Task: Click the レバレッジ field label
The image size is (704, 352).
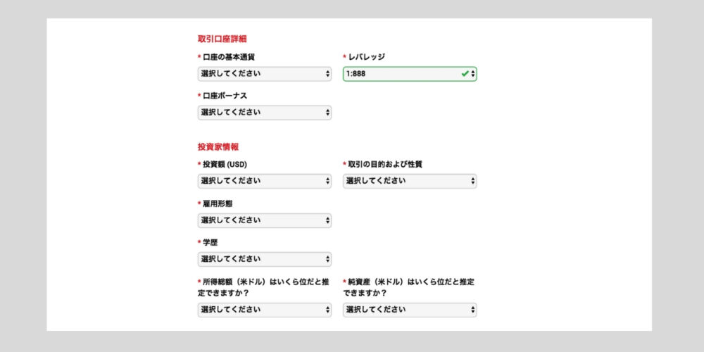Action: point(366,57)
